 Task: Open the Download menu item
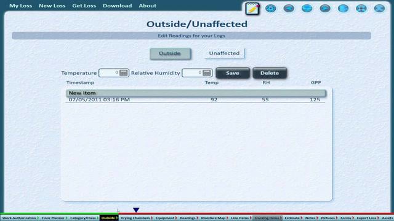117,6
